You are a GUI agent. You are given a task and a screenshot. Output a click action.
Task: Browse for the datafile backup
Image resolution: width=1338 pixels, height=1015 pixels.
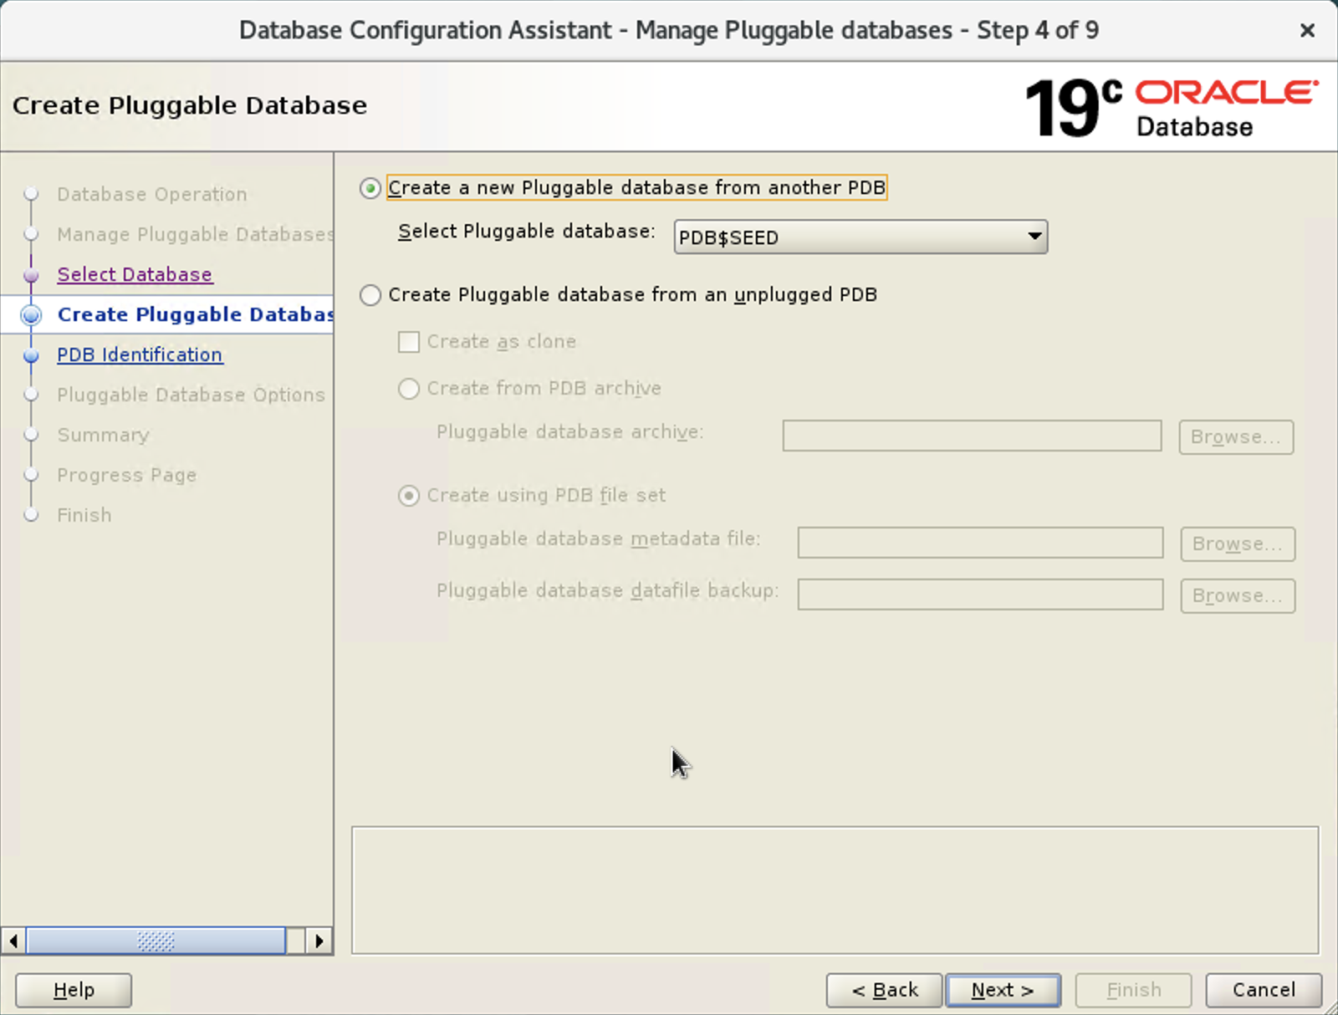coord(1238,596)
